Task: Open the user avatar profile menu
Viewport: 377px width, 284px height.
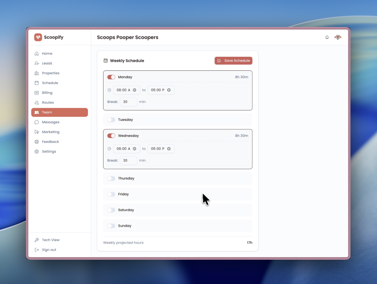Action: pos(338,37)
